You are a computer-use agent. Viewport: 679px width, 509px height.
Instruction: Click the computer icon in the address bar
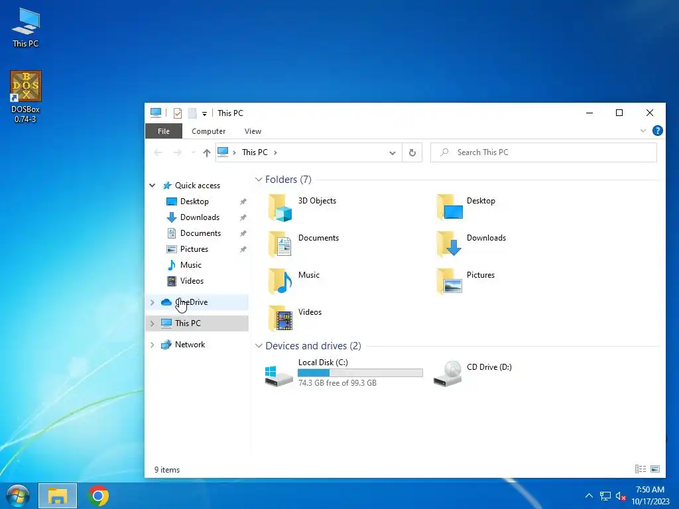click(223, 152)
